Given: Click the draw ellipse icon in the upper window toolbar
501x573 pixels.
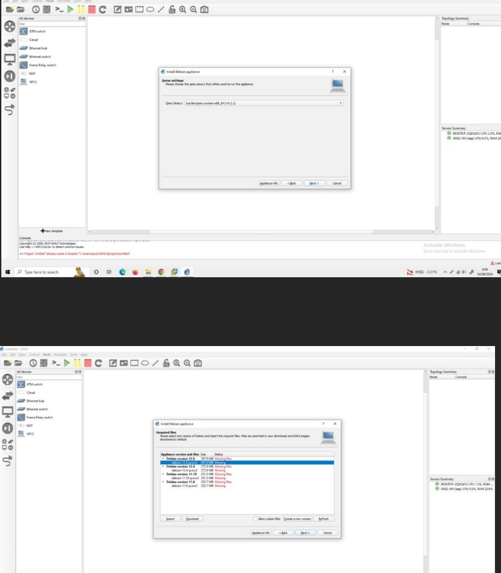Looking at the screenshot, I should [150, 9].
